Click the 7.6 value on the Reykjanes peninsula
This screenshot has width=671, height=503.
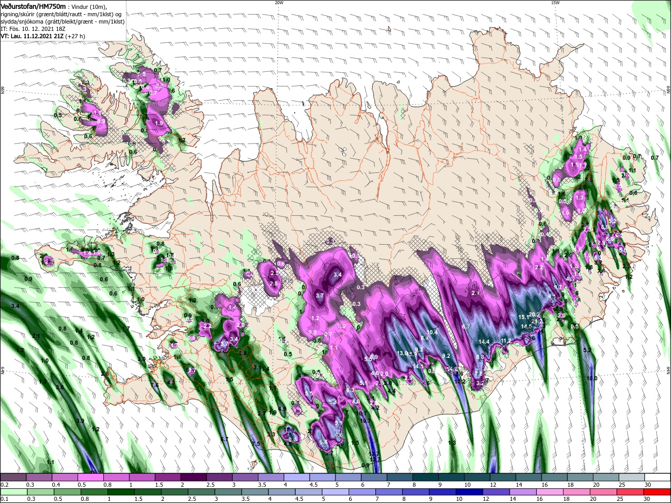coord(155,385)
